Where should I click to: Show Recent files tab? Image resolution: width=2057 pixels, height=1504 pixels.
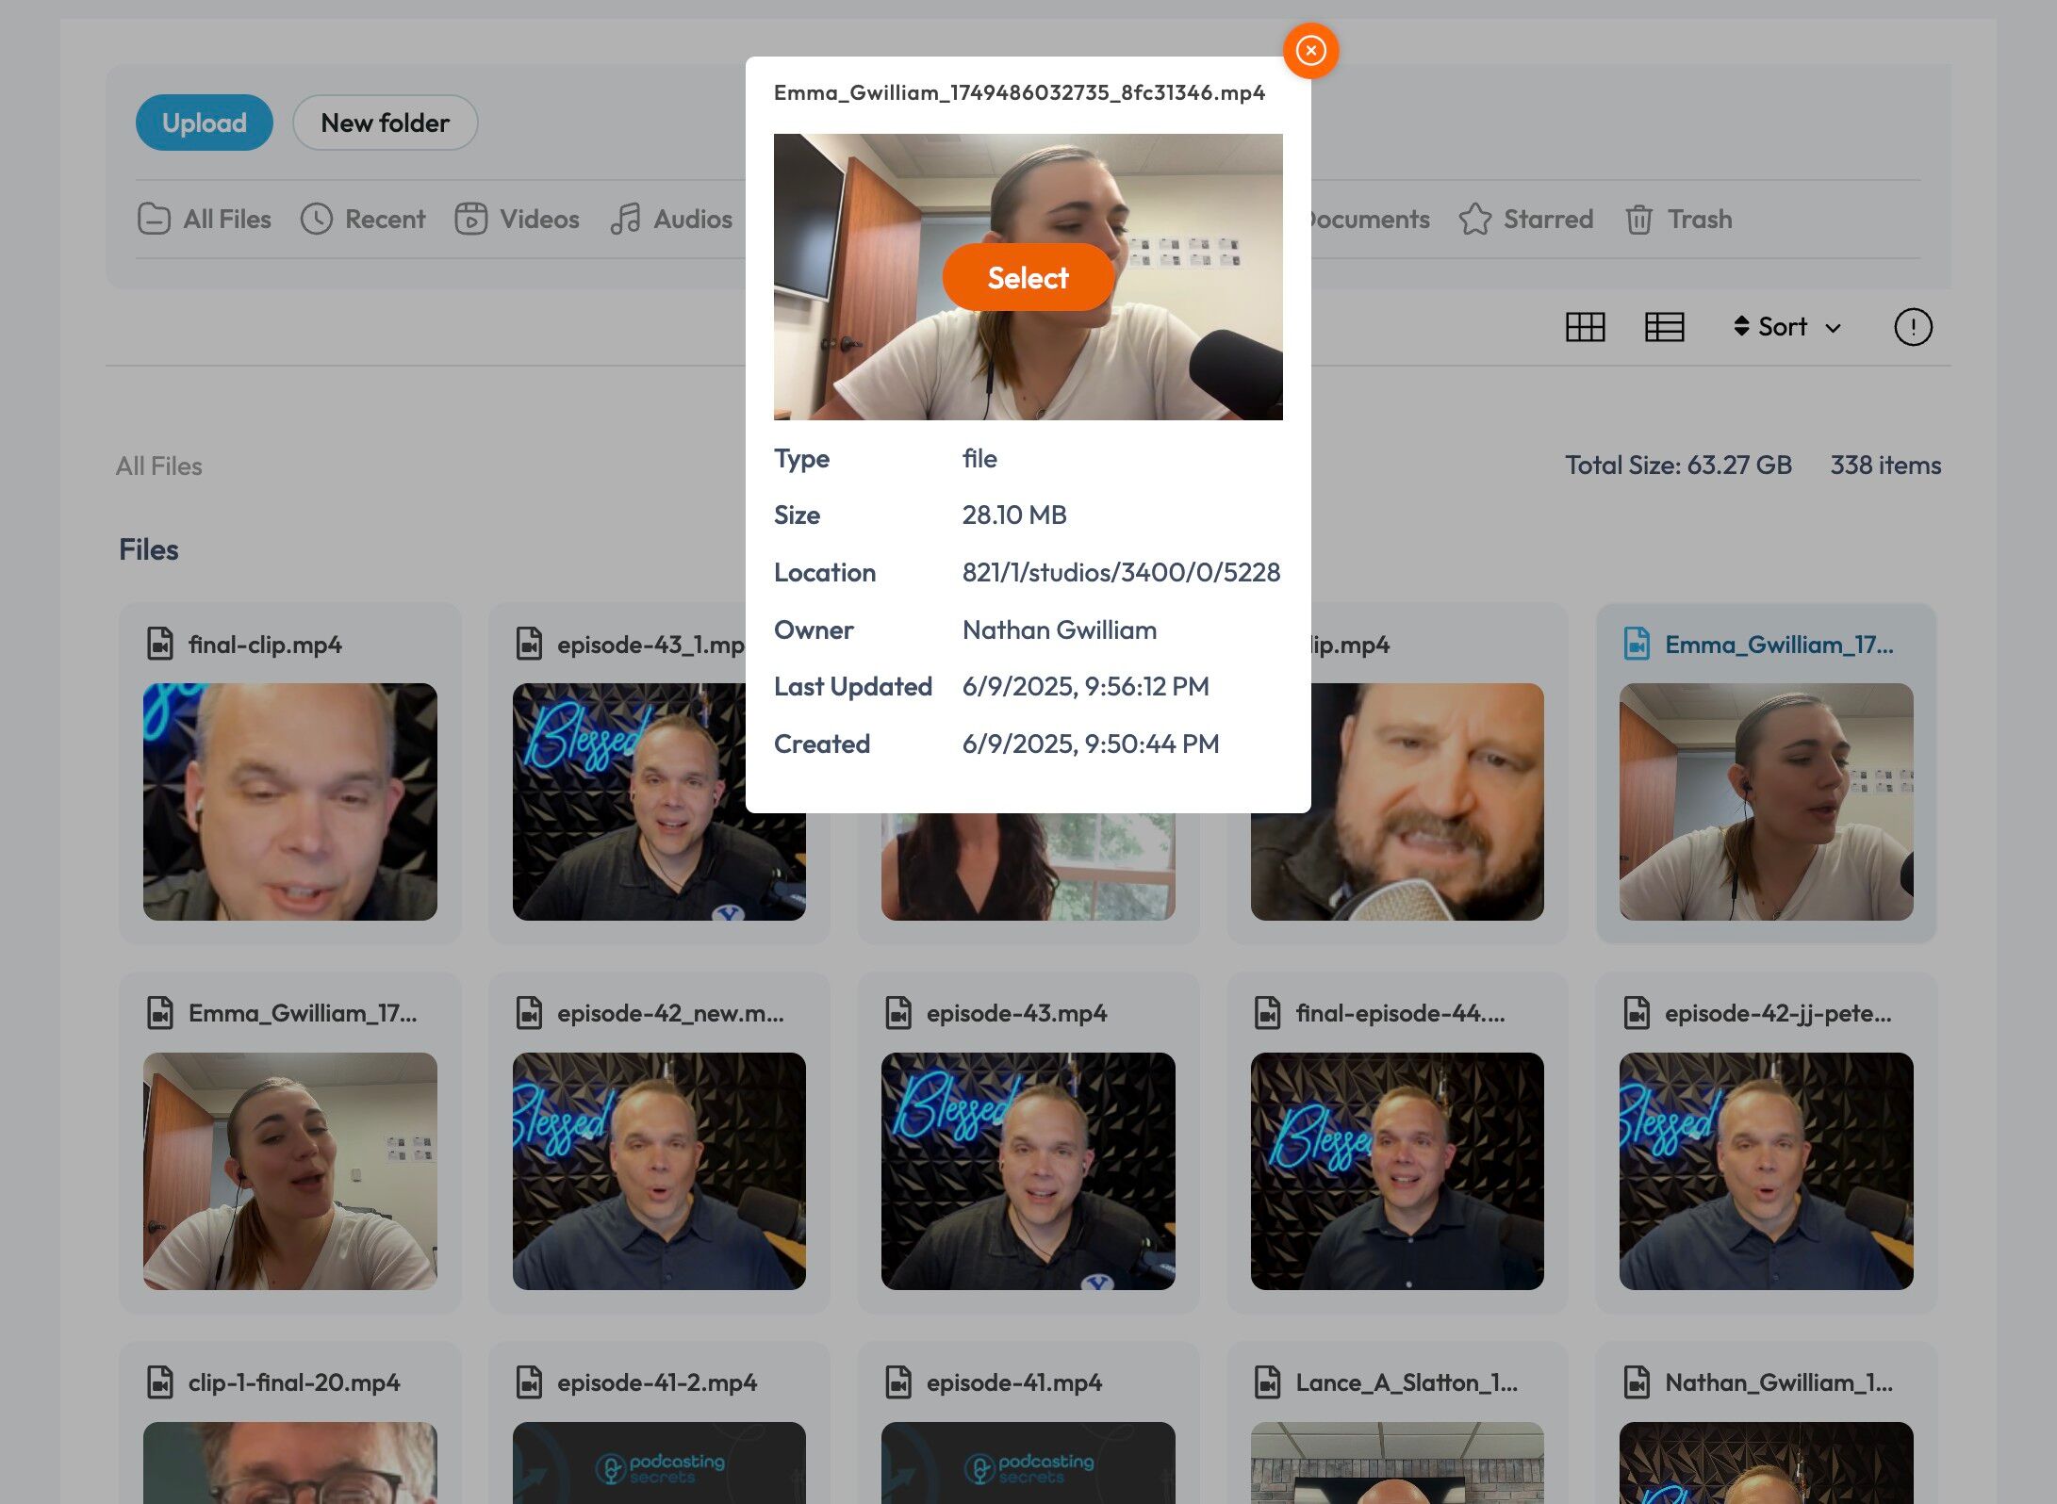(363, 220)
